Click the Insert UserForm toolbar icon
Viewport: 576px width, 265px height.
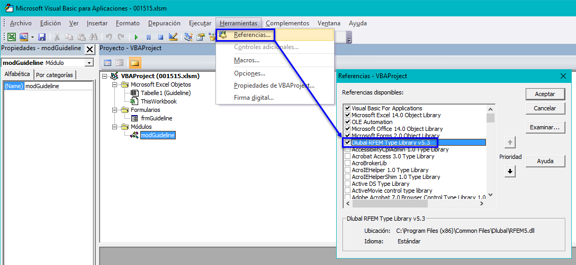click(24, 36)
